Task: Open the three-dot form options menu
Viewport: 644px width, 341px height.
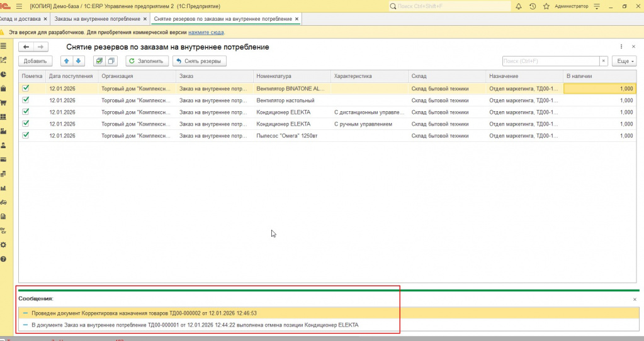Action: click(621, 47)
